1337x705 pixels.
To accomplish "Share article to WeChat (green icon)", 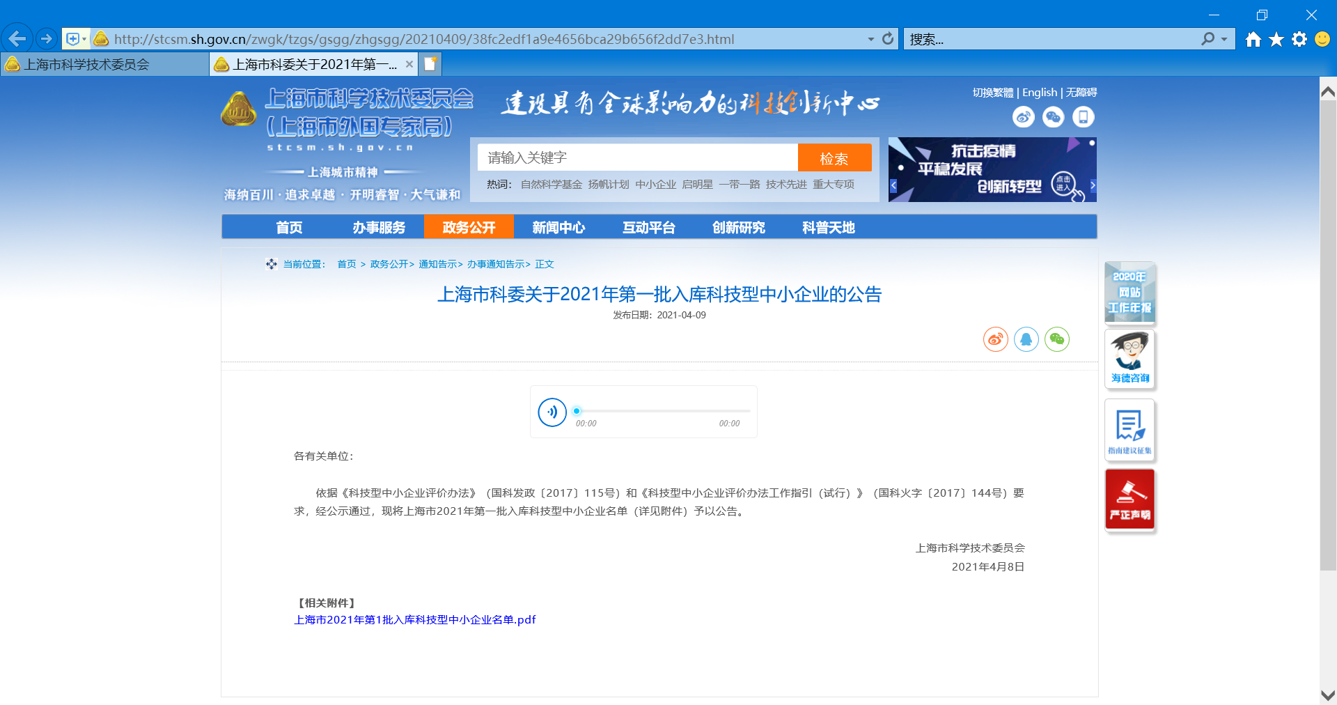I will [x=1057, y=339].
